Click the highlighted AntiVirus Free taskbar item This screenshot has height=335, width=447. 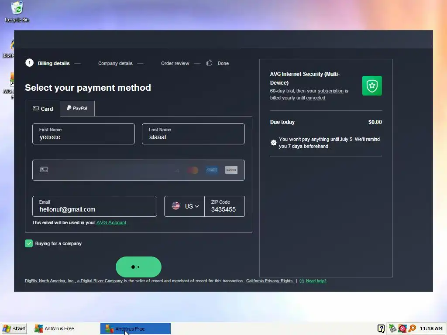[135, 328]
